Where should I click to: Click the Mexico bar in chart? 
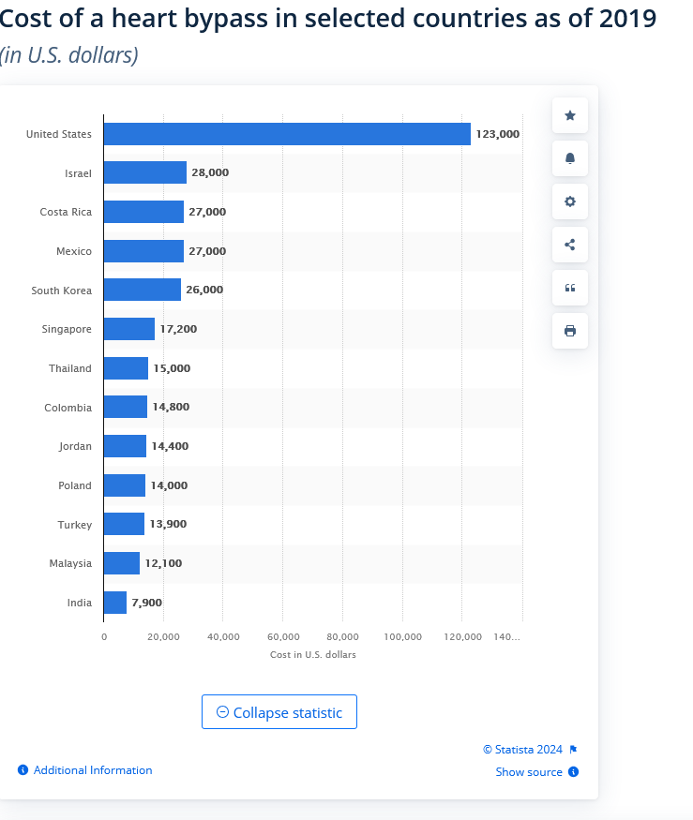click(x=143, y=251)
